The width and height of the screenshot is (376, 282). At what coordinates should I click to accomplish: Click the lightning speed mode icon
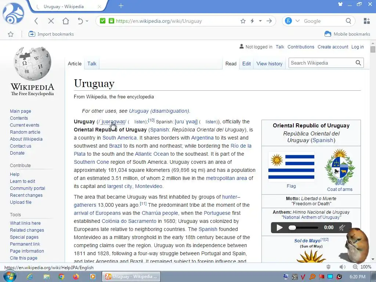pos(252,21)
